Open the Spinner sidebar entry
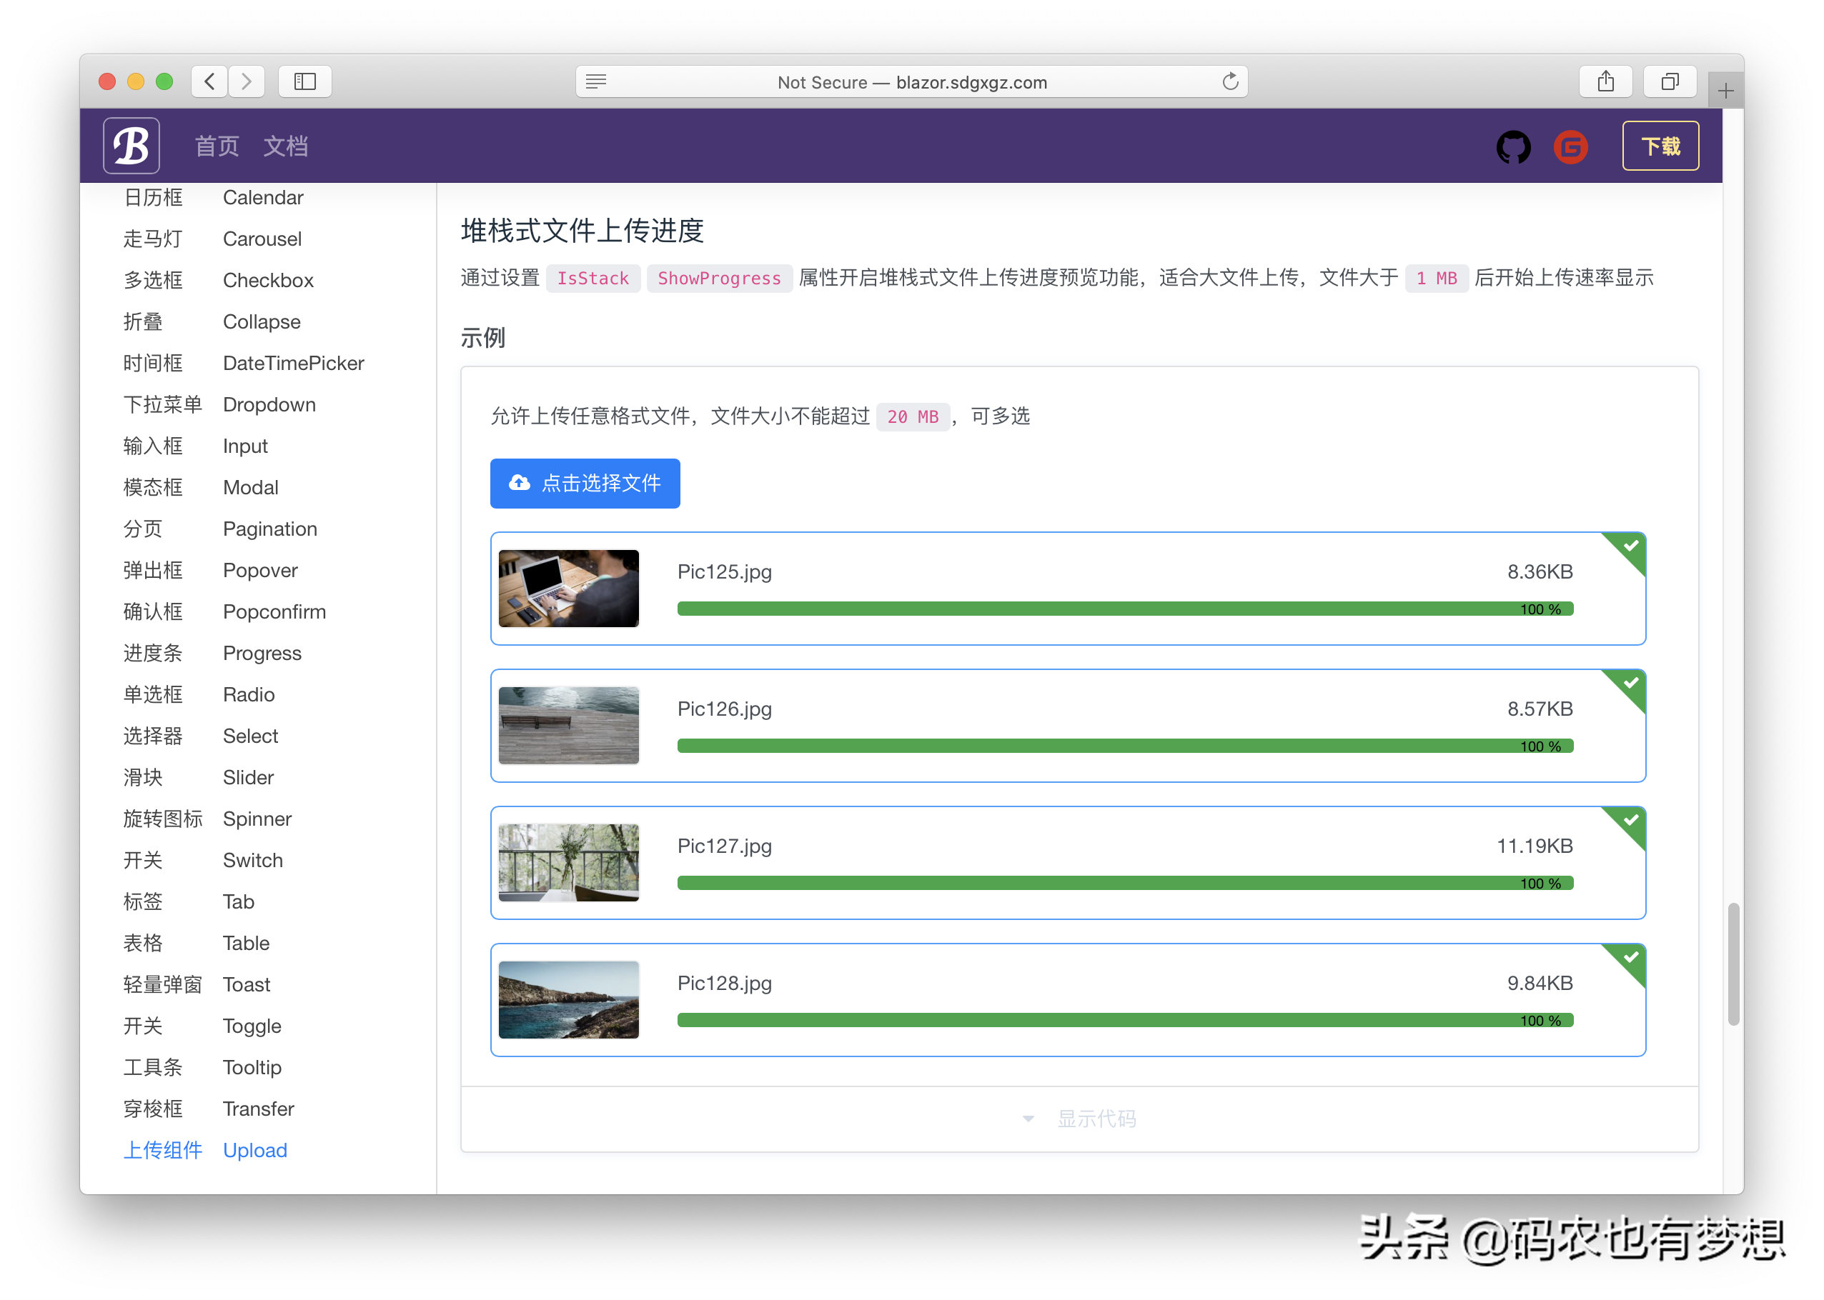Viewport: 1824px width, 1300px height. tap(257, 820)
